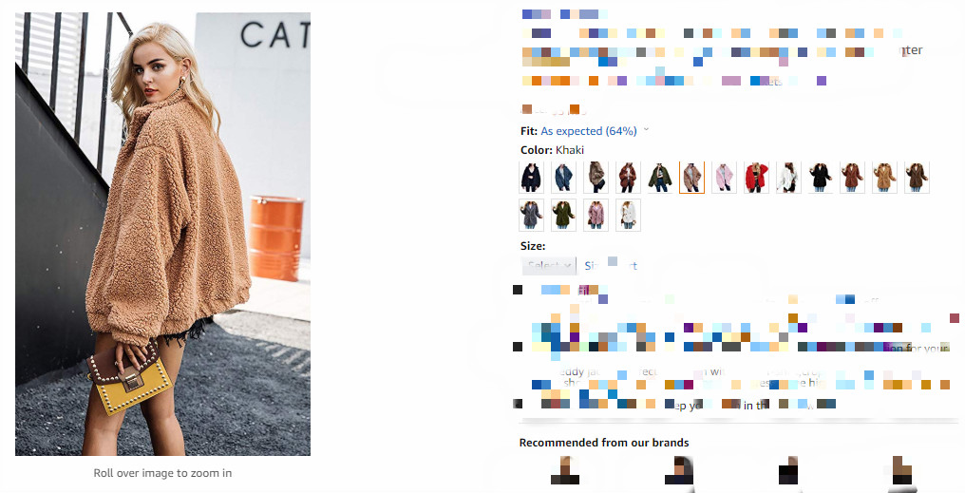The image size is (965, 493).
Task: Open first recommended brand product thumbnail
Action: [564, 471]
